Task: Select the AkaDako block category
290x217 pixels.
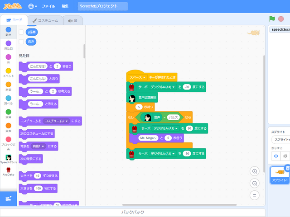Action: click(9, 171)
